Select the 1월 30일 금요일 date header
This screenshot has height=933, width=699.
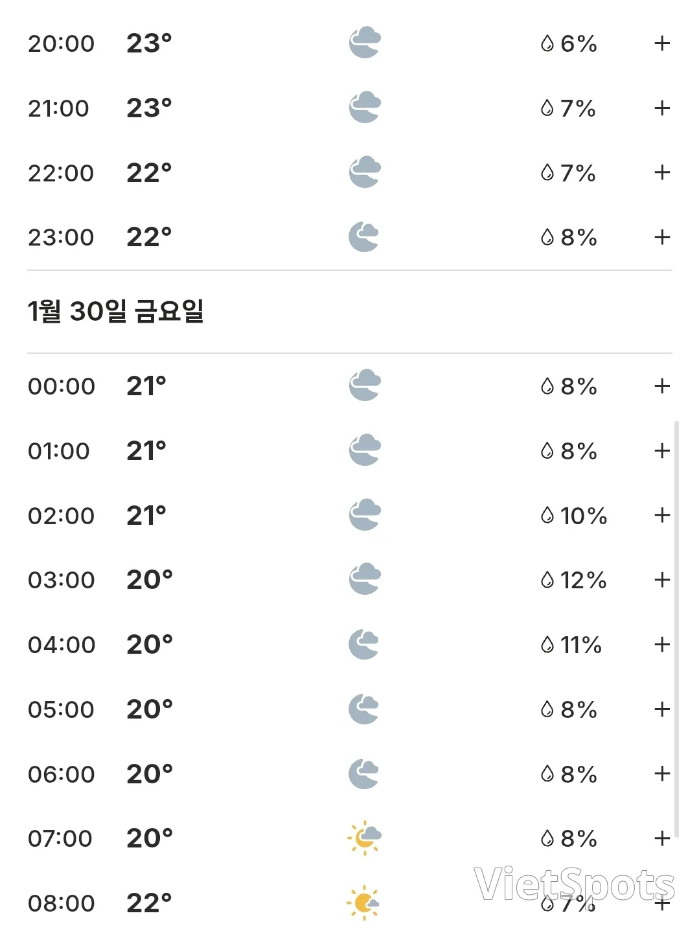pyautogui.click(x=116, y=312)
